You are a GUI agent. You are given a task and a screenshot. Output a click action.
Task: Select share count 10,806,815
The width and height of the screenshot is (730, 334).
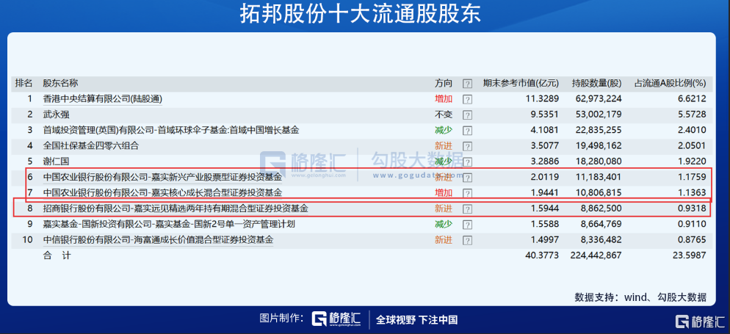[599, 192]
